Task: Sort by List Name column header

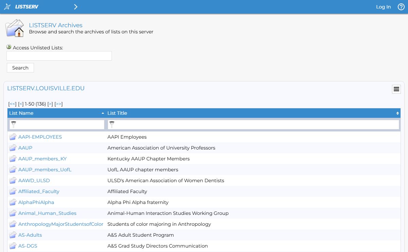Action: point(21,113)
